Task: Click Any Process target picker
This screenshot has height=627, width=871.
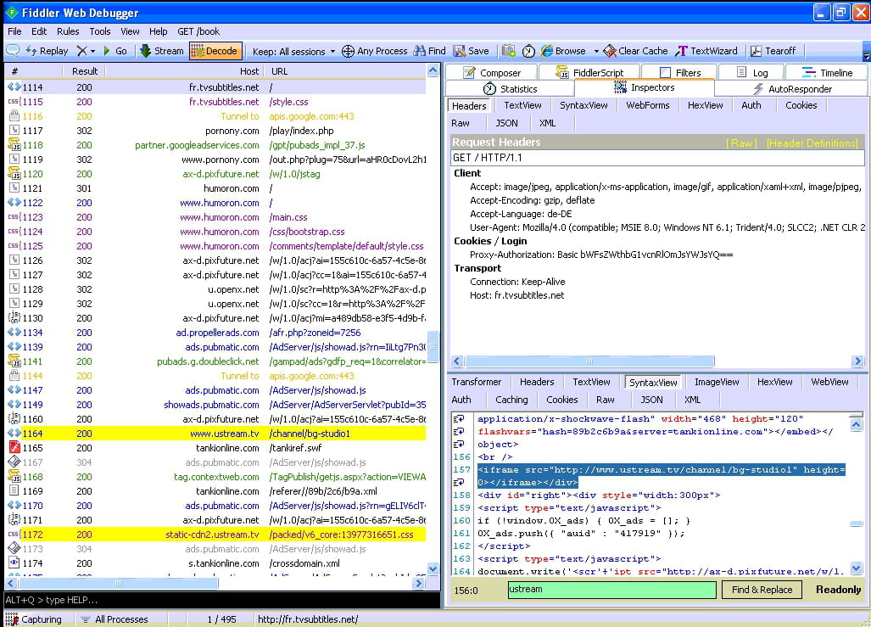Action: (x=374, y=51)
